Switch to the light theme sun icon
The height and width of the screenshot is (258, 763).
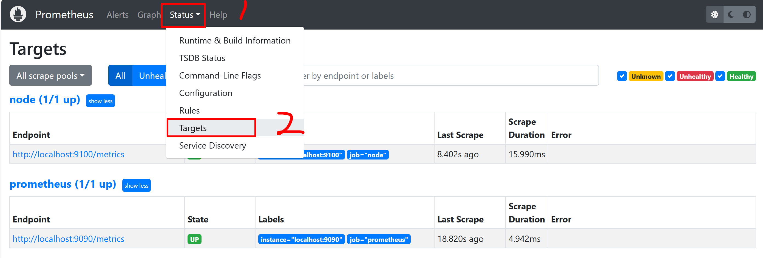[715, 15]
